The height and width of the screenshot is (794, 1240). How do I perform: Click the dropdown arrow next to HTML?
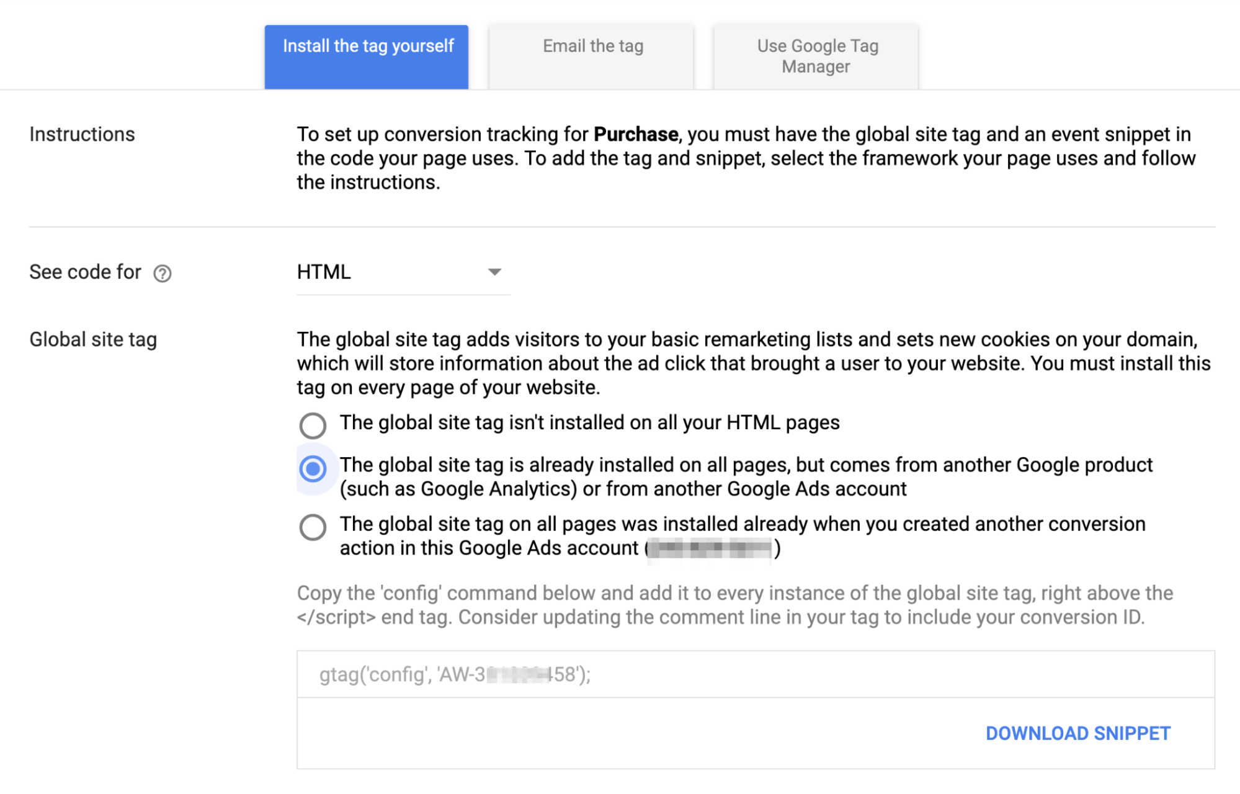point(494,272)
